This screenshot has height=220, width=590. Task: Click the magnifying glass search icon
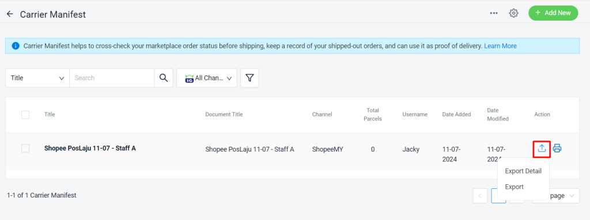coord(163,78)
